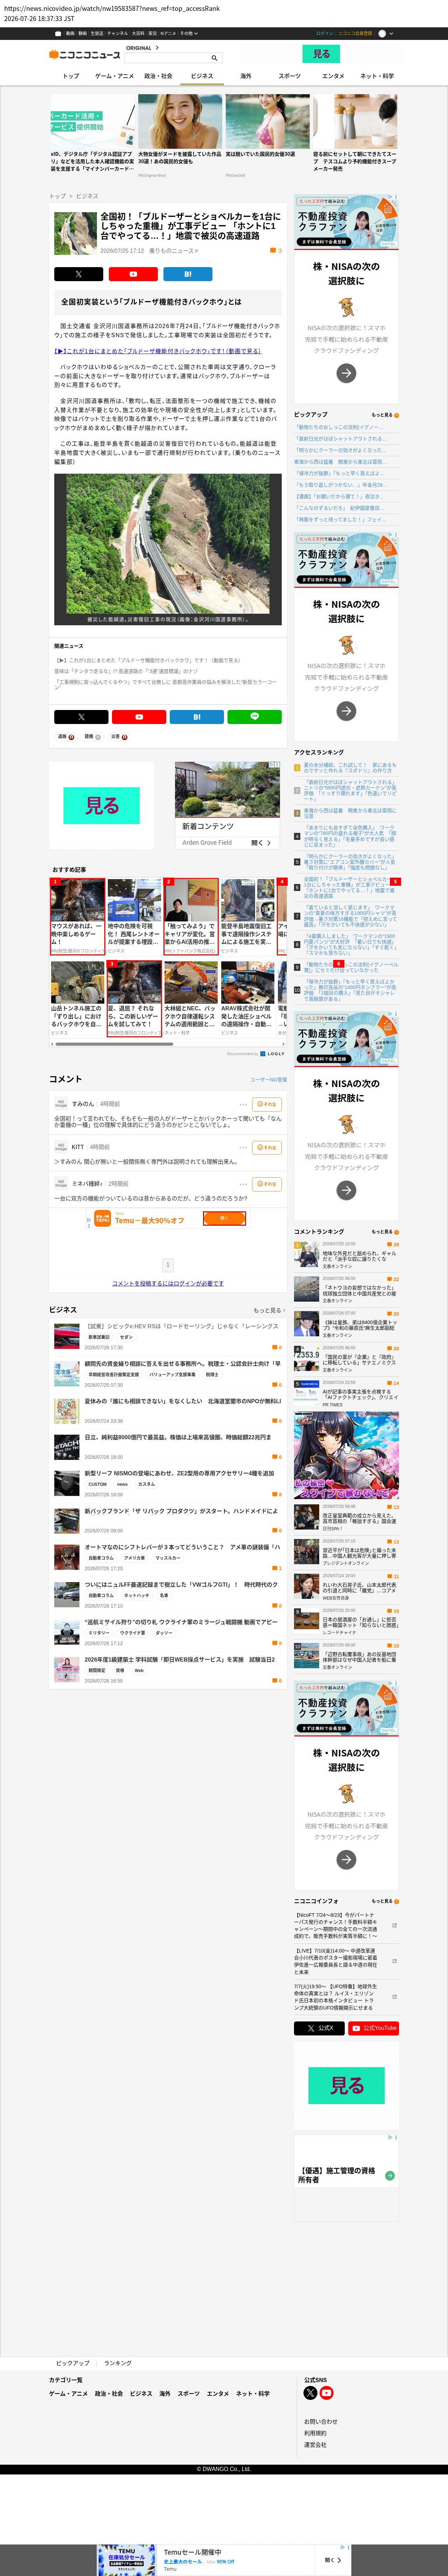Select the 政治・社会 navigation tab
448x2576 pixels.
click(x=158, y=76)
